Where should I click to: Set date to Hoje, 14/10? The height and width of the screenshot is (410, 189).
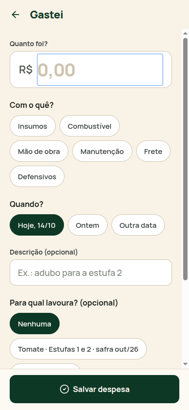click(37, 225)
